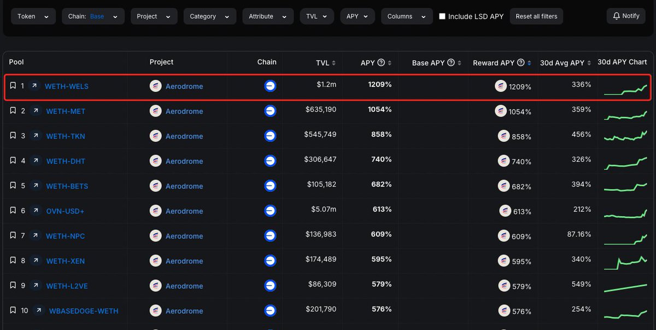
Task: Open the Chain dropdown showing Base
Action: [93, 16]
